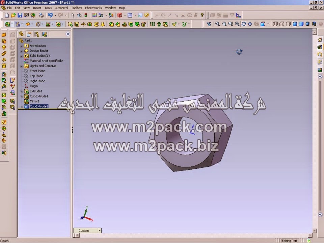324x243 pixels.
Task: Print the document with the printer icon
Action: click(41, 15)
